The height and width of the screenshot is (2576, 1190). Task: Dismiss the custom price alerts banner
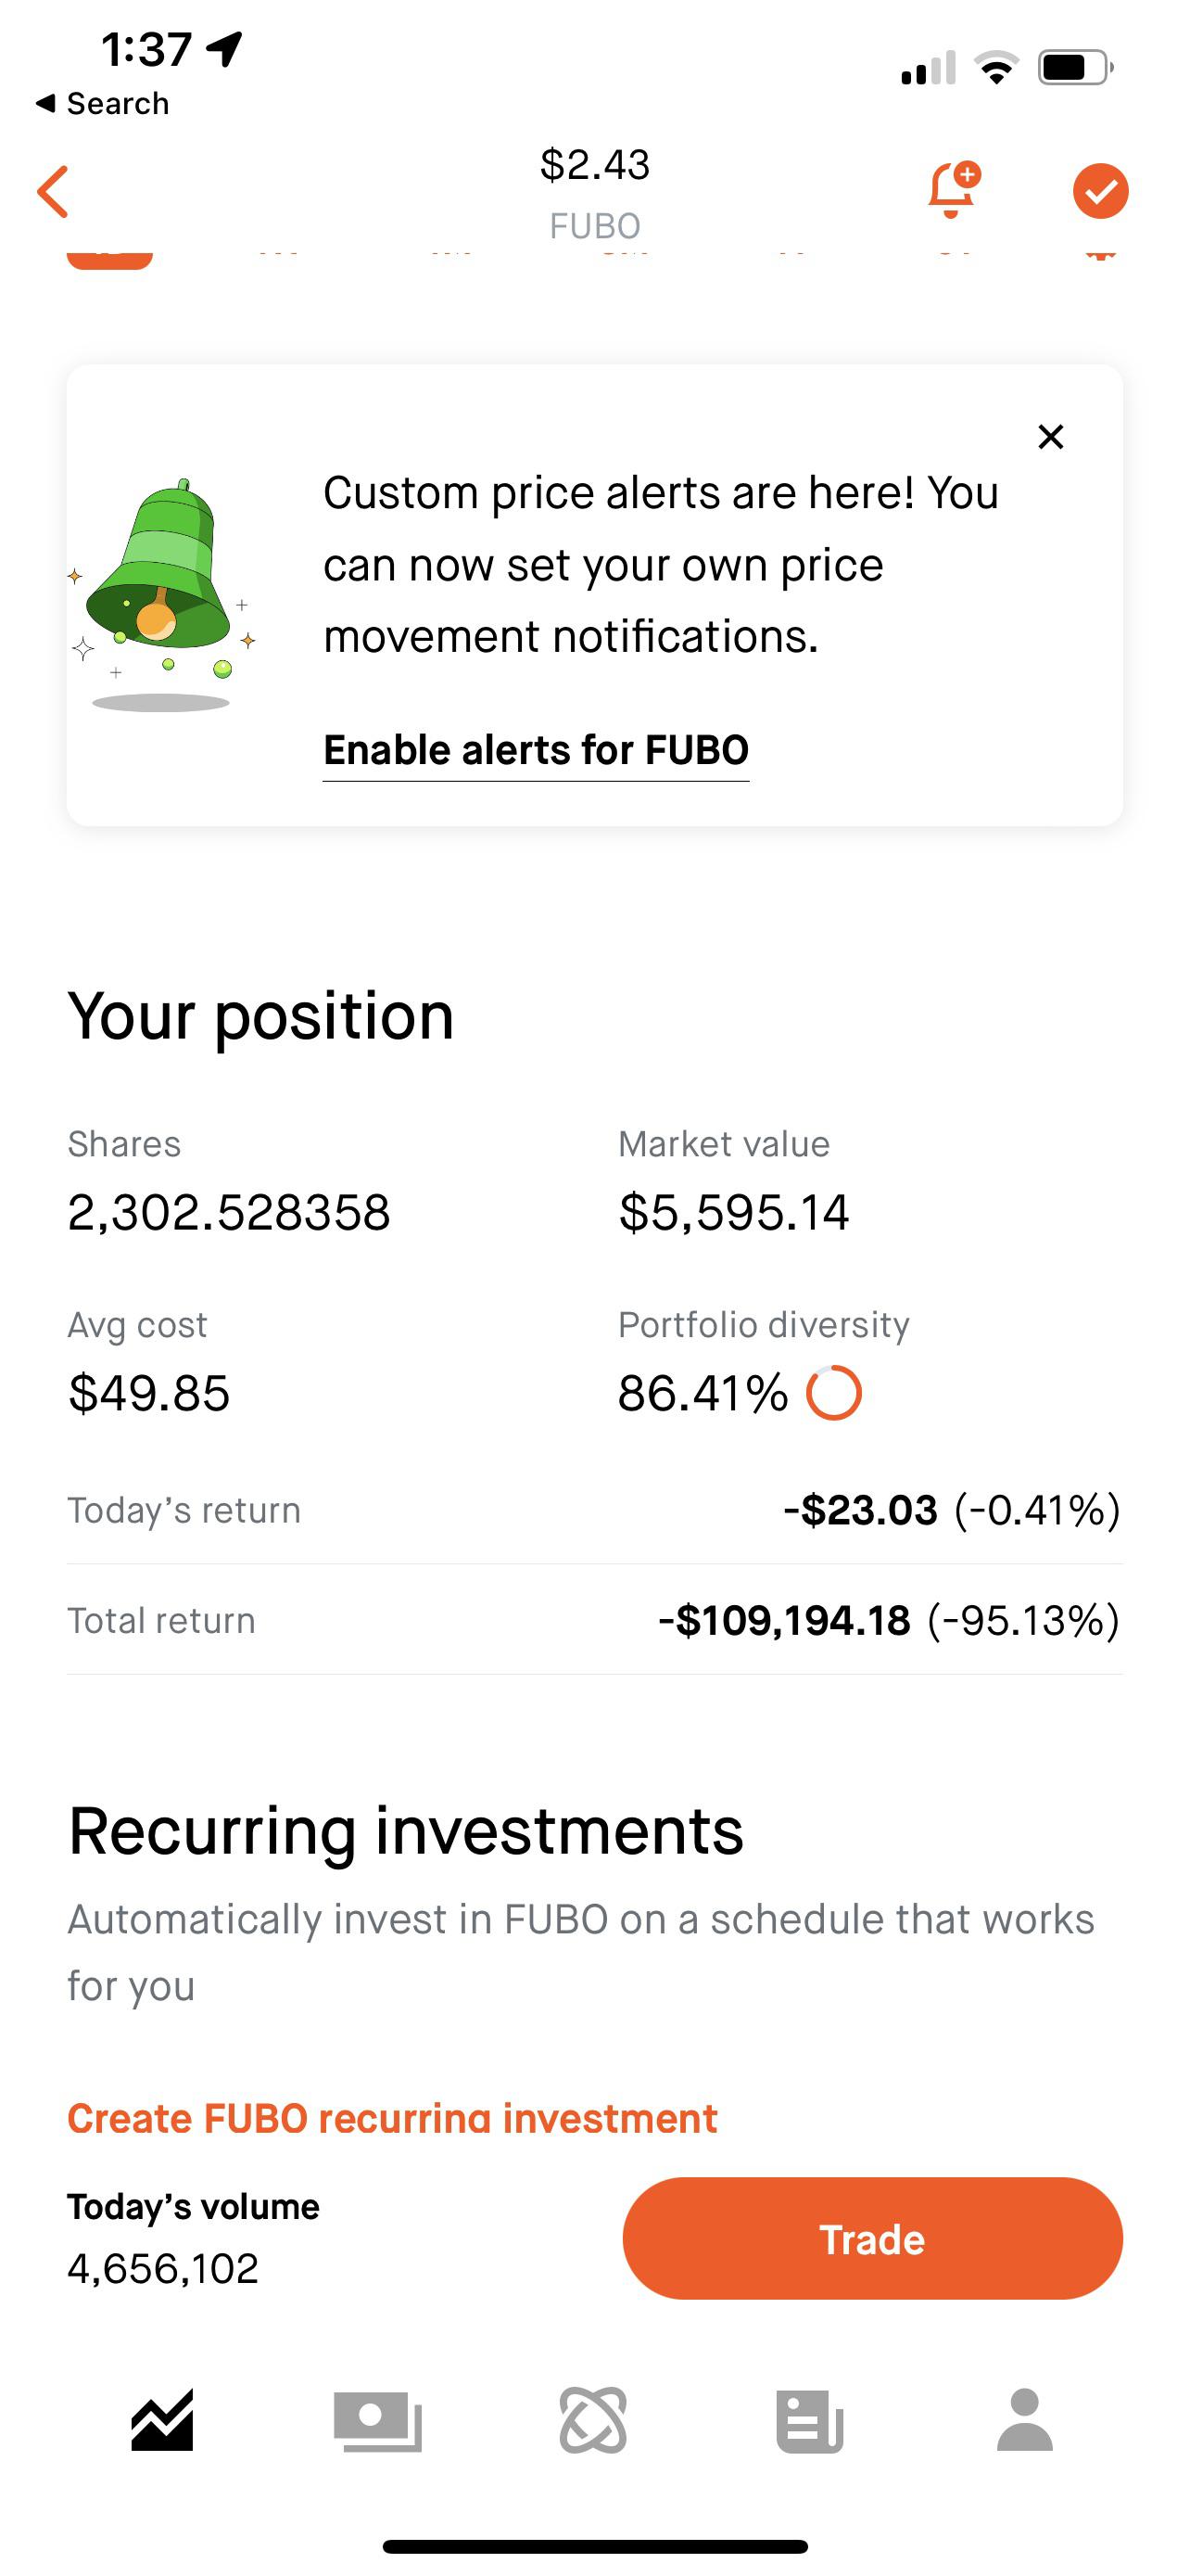(1050, 437)
